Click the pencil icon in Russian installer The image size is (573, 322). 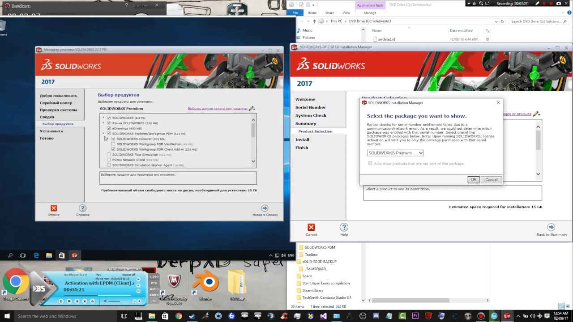[252, 108]
